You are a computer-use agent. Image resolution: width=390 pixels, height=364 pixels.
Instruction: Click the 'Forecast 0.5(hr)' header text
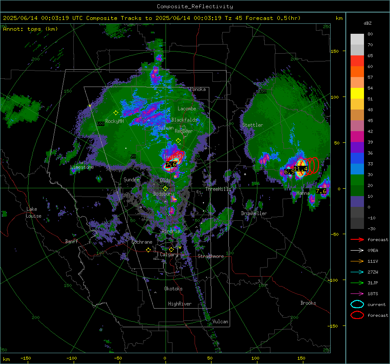click(273, 18)
